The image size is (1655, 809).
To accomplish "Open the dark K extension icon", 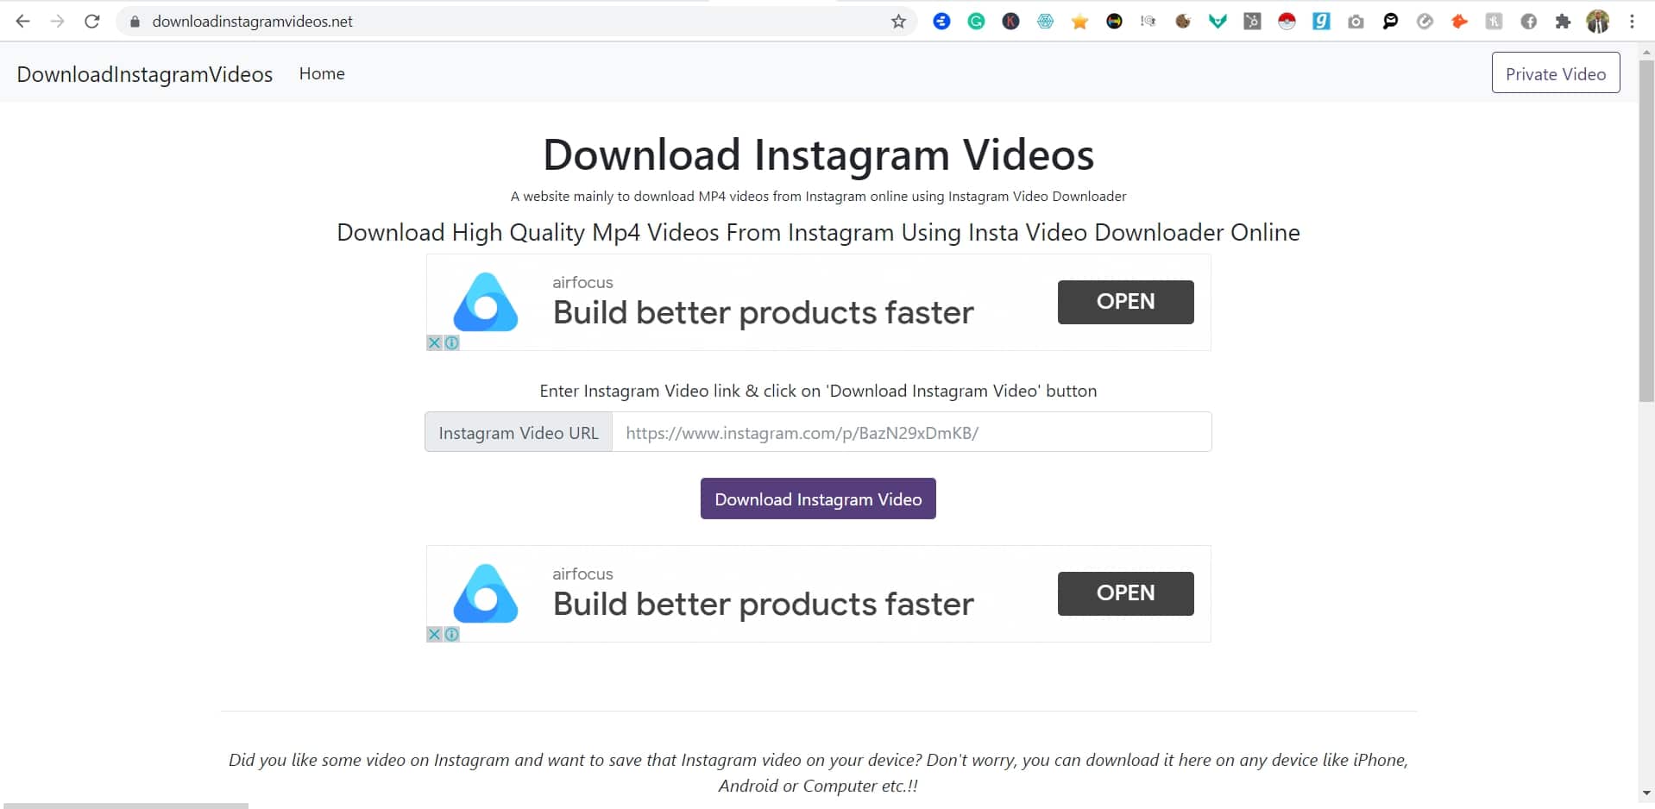I will tap(1010, 22).
